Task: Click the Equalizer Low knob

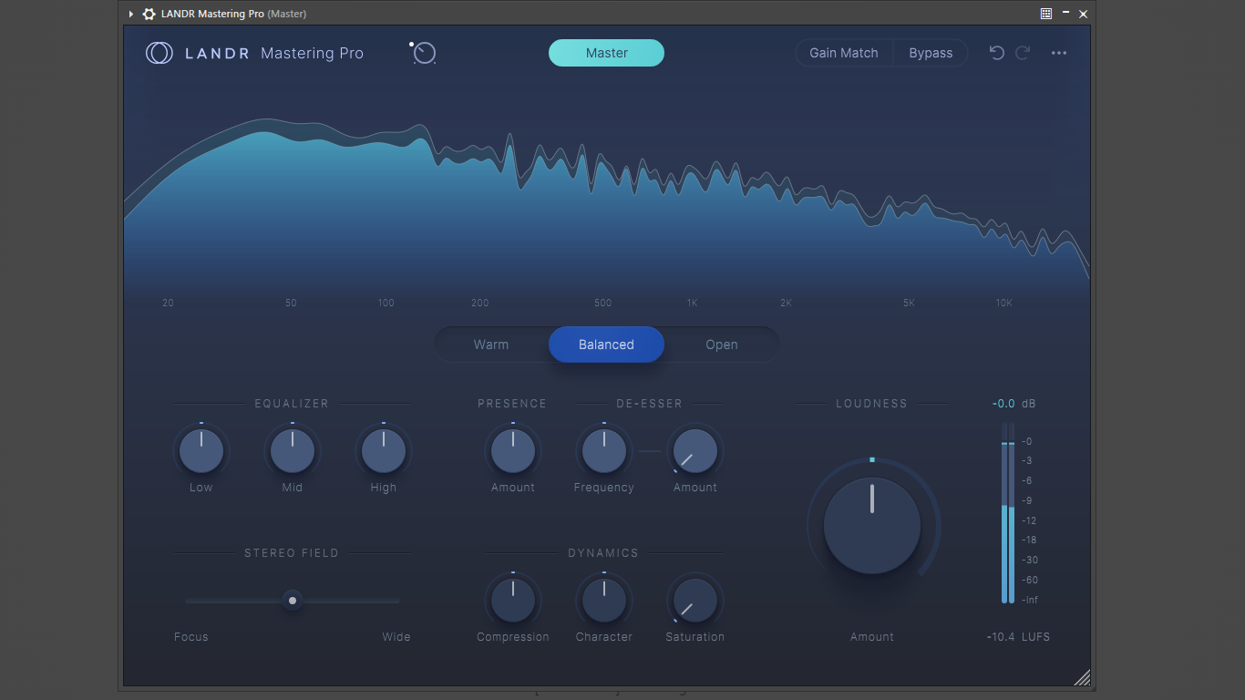Action: (201, 451)
